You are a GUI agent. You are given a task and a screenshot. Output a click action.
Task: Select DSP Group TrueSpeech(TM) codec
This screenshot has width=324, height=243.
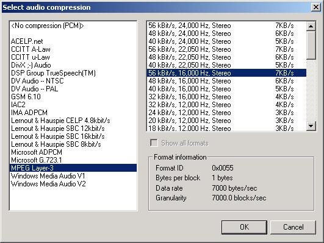pos(73,73)
